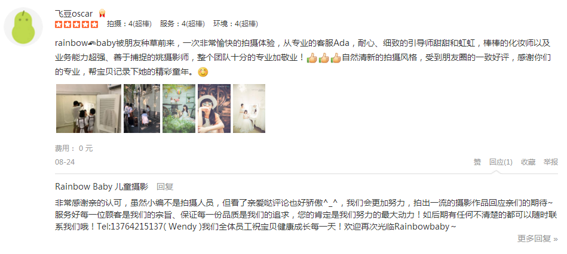Toggle the 回应(1) replies section
Image resolution: width=567 pixels, height=254 pixels.
(x=501, y=162)
